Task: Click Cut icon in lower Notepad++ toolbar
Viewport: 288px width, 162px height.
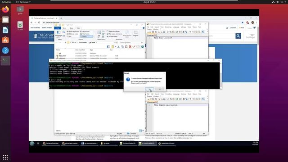Action: pos(168,99)
